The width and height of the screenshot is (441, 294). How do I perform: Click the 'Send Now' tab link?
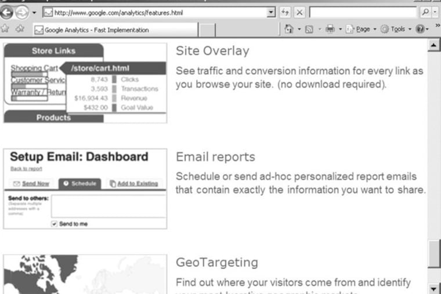pos(35,184)
